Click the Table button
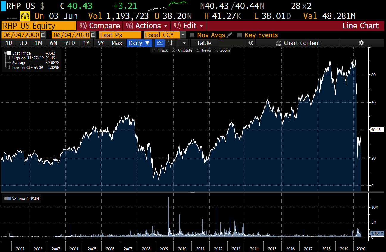Viewport: 386px width, 252px height. point(204,43)
